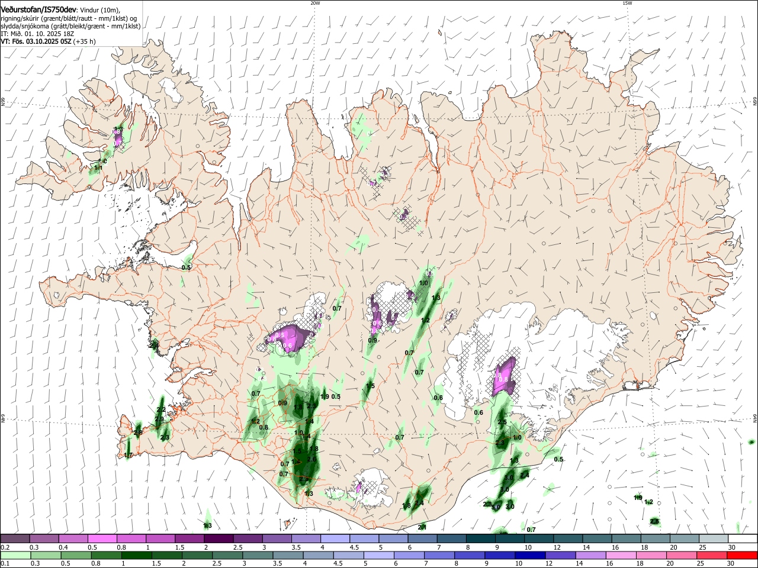
Task: Click the "2.9" value on the southwest peninsula
Action: 159,419
